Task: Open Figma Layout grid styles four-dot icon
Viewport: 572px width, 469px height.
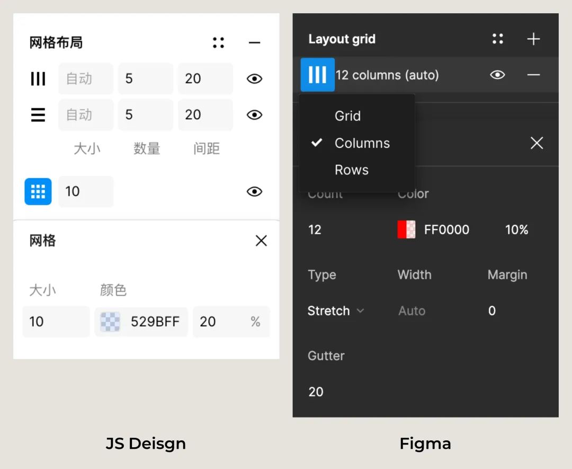Action: 497,39
